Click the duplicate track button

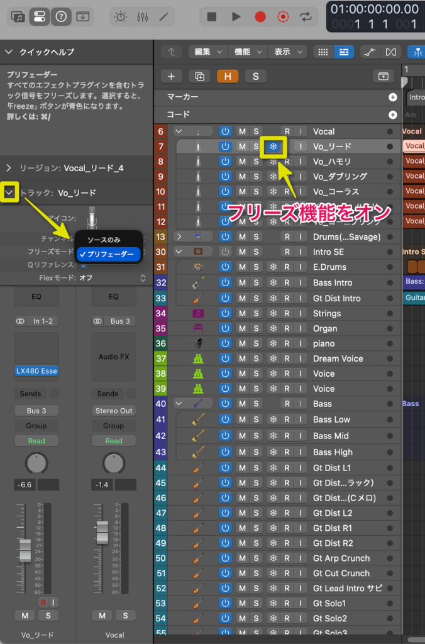tap(199, 76)
